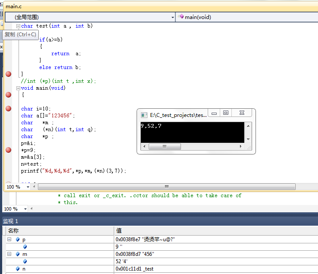318x274 pixels.
Task: Close the console window
Action: coord(242,113)
